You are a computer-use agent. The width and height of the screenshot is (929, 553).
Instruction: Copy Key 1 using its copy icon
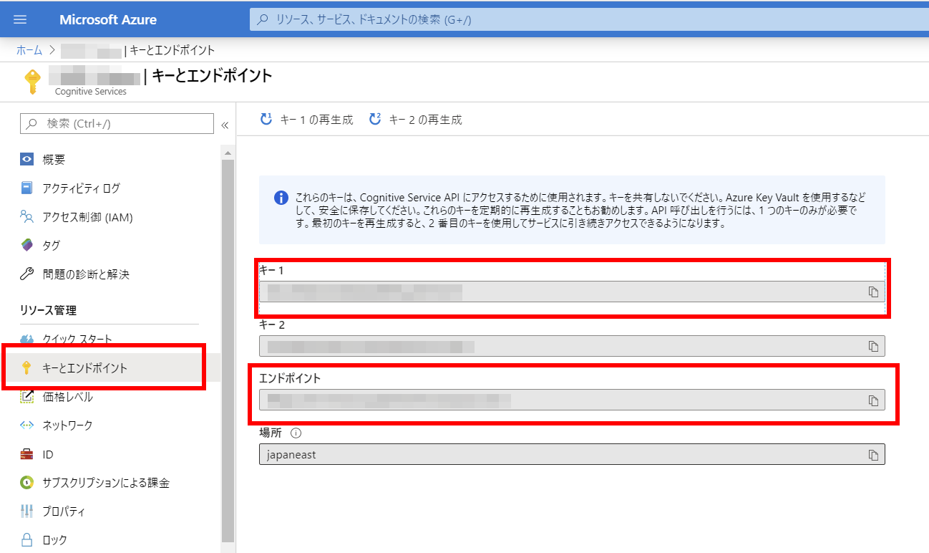pyautogui.click(x=873, y=292)
